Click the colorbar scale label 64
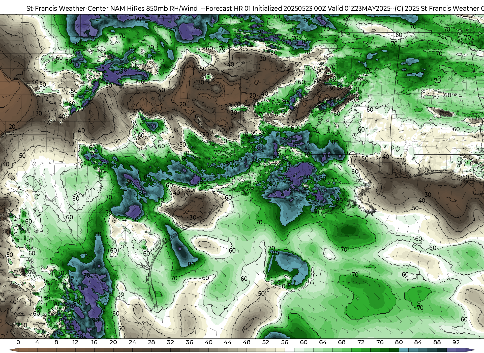The width and height of the screenshot is (484, 353). [x=323, y=342]
